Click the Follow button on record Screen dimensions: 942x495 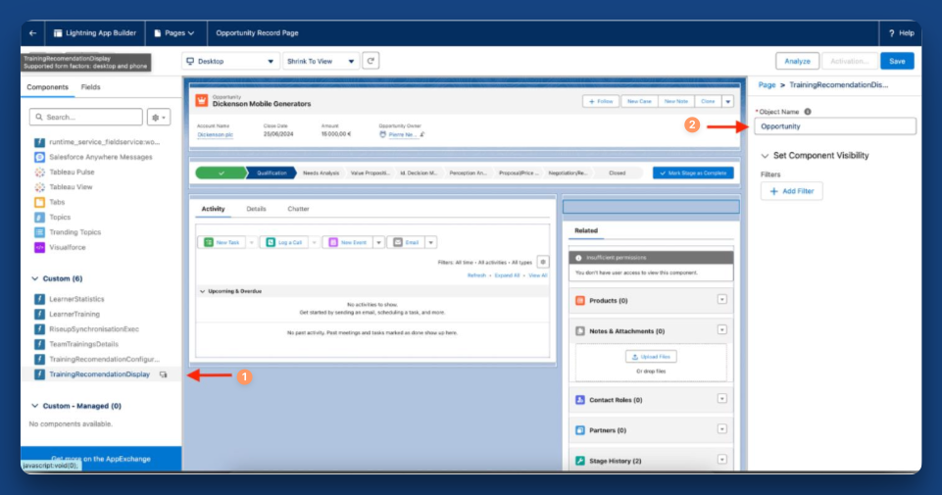(601, 102)
